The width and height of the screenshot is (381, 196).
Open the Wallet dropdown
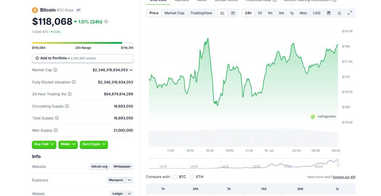[68, 144]
